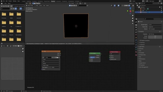Screen dimensions: 163x92
Task: Pan hand icon in the image editor
Action: 23,51
